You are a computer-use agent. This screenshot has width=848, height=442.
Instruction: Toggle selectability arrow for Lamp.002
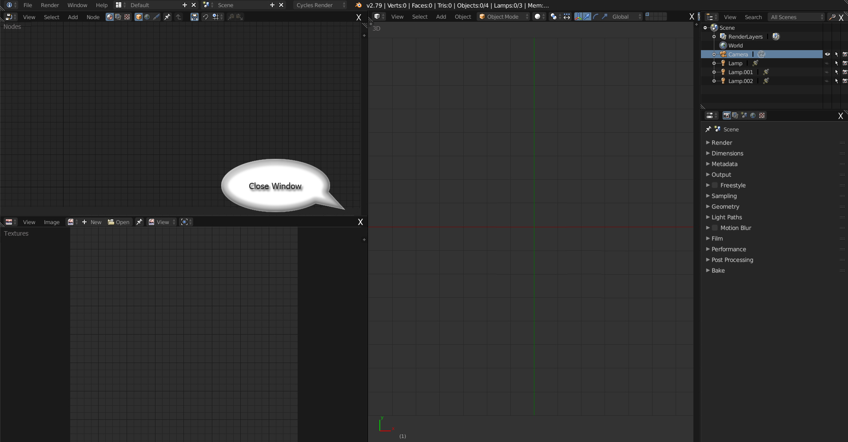[836, 81]
